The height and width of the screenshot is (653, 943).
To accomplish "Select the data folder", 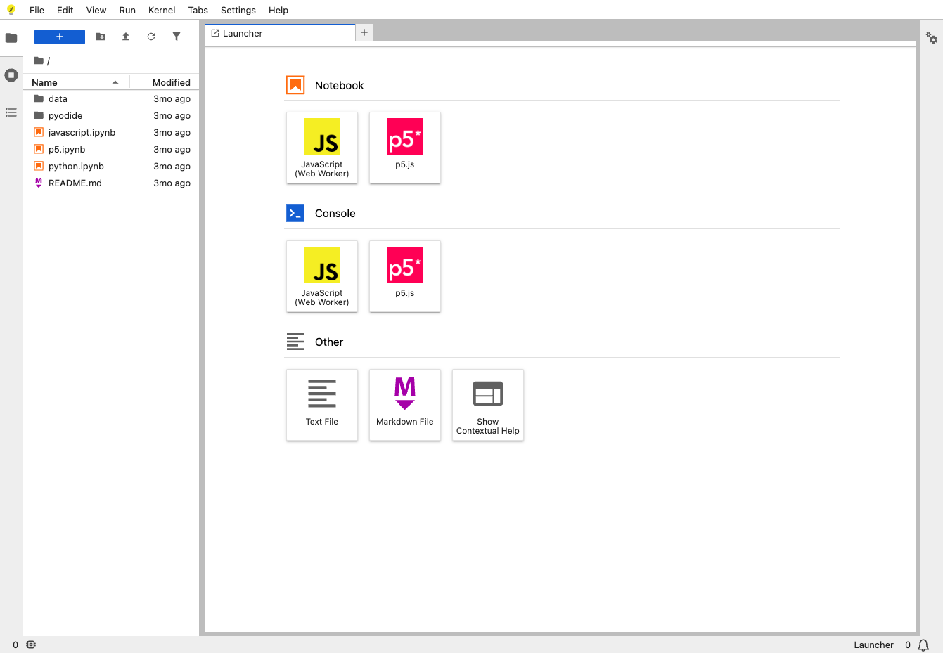I will tap(111, 99).
